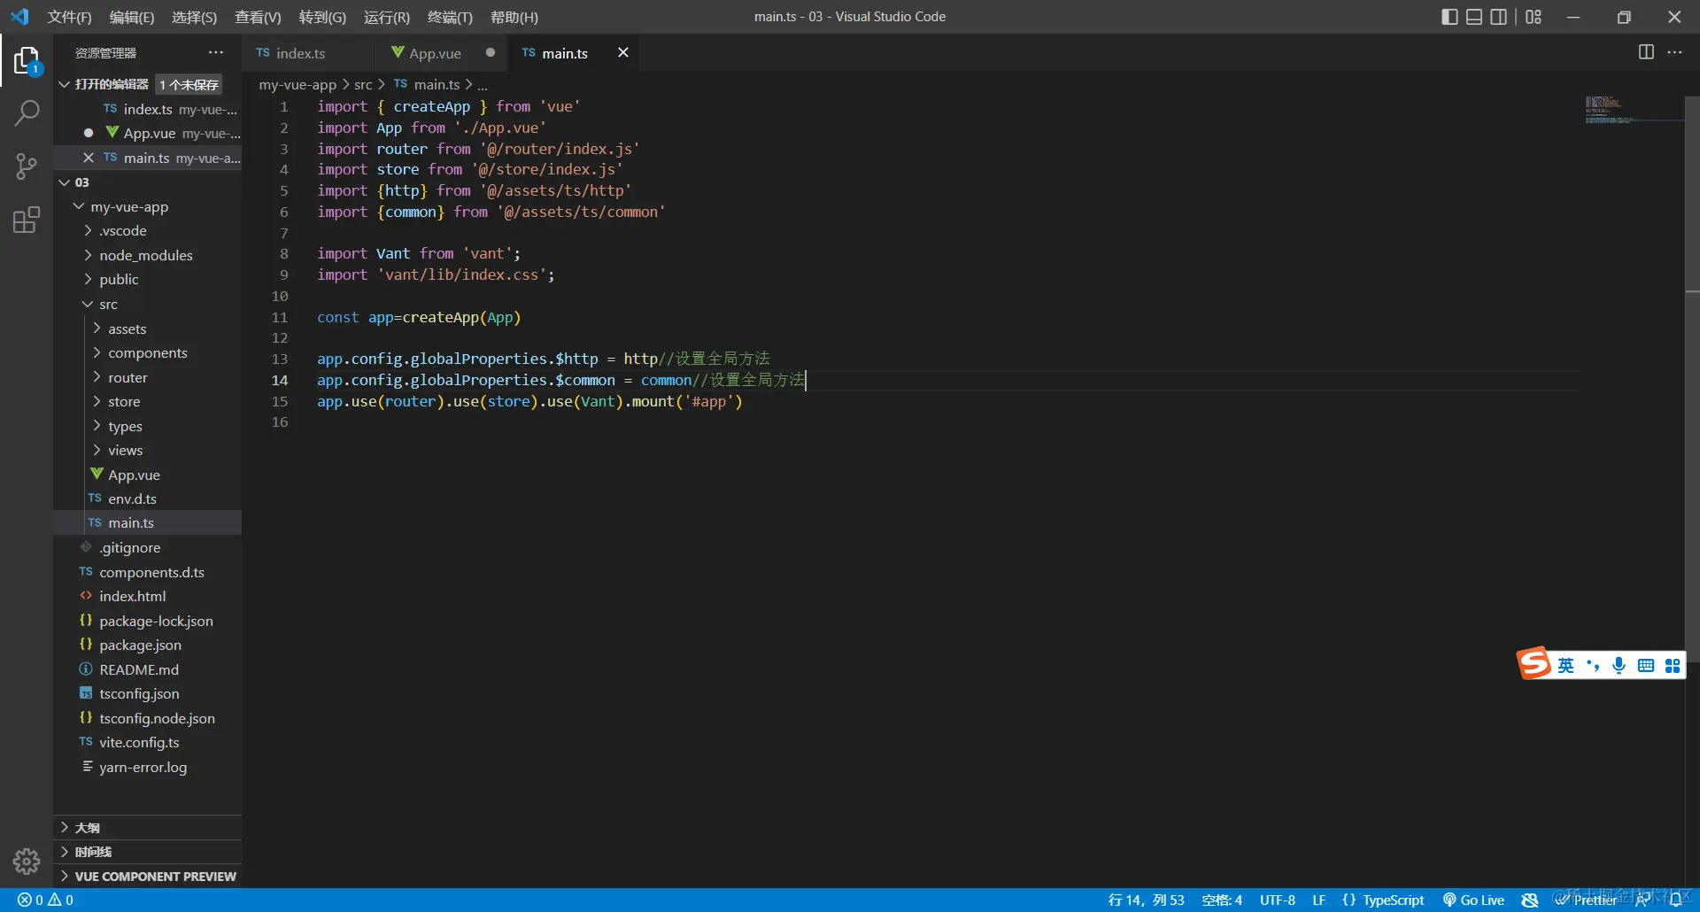
Task: Change the UTF-8 file encoding
Action: (1278, 900)
